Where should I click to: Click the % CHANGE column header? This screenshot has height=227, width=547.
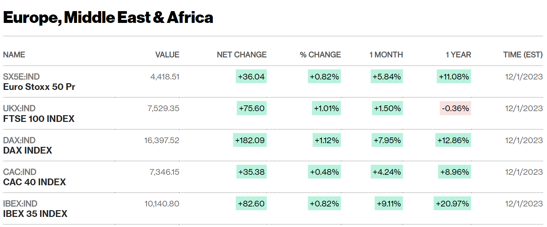click(320, 55)
